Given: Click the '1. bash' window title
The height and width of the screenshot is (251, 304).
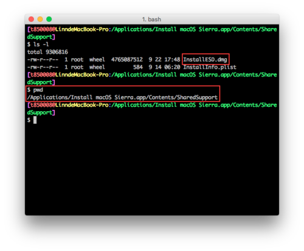Looking at the screenshot, I should tap(151, 19).
